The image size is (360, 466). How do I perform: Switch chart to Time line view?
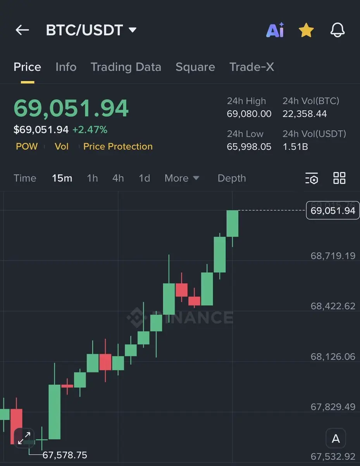[25, 178]
